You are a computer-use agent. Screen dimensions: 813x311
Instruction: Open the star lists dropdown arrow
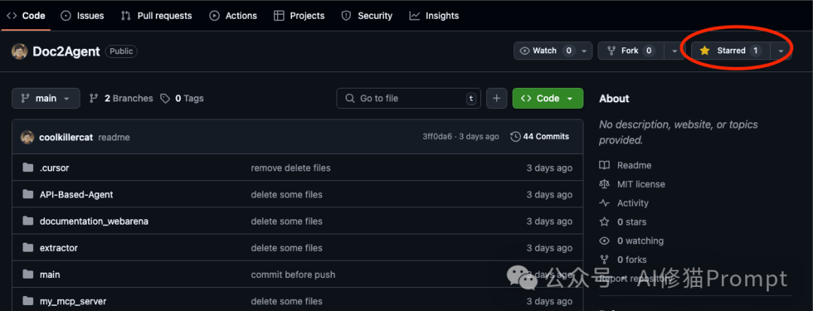pos(781,51)
